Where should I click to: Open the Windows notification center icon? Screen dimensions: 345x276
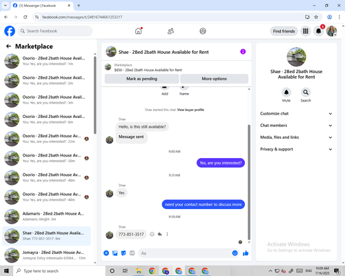point(337,271)
